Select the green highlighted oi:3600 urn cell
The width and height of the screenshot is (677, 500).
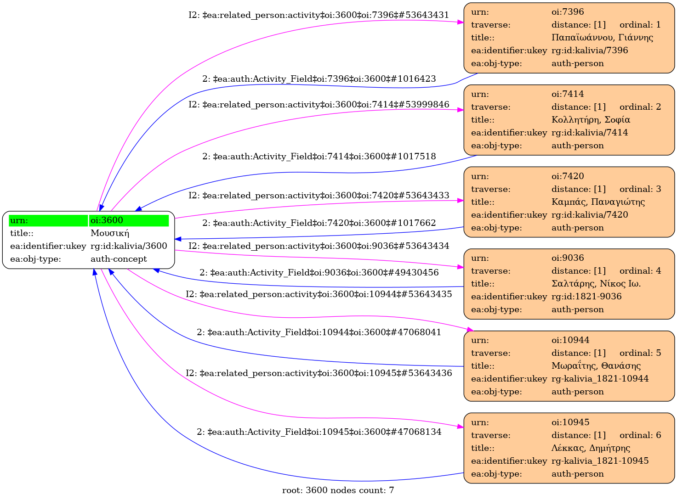tap(129, 220)
